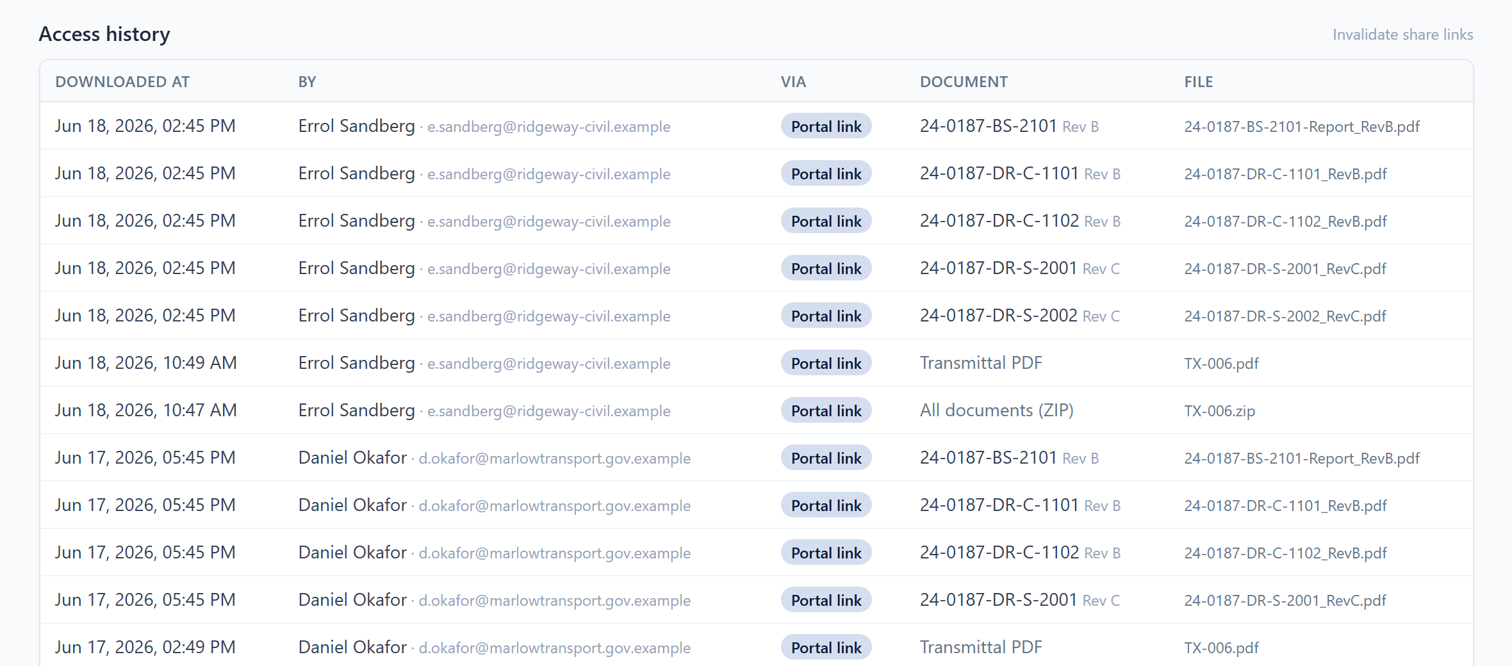Click Sandberg's 24-0187-DR-S-2001 Rev C document
The height and width of the screenshot is (666, 1512).
pyautogui.click(x=1020, y=268)
